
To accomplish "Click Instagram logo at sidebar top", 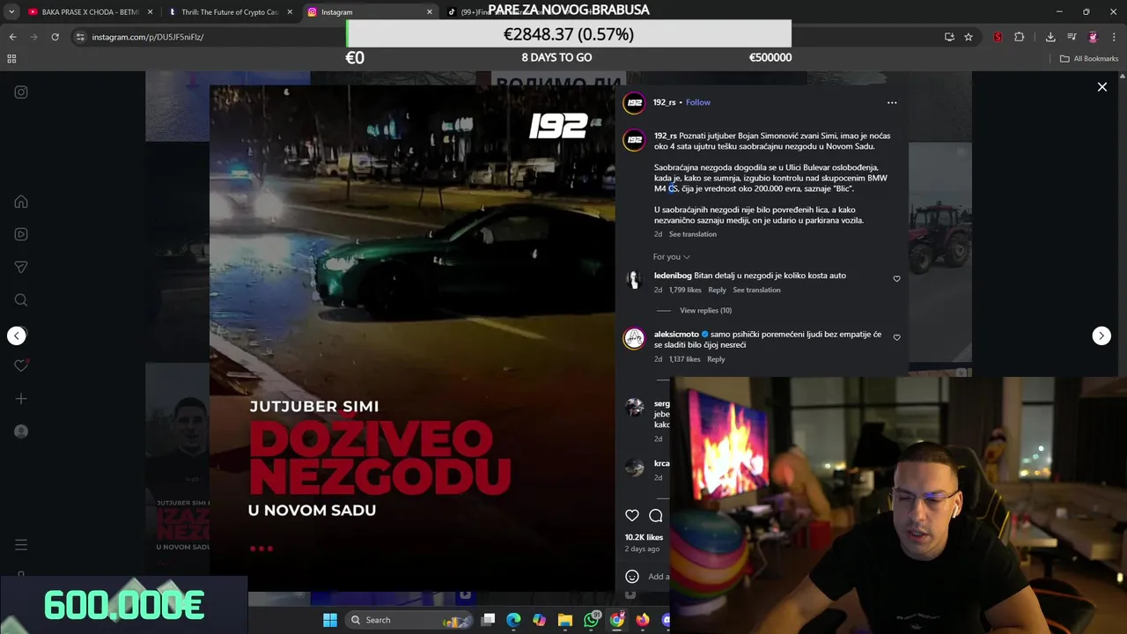I will (21, 92).
